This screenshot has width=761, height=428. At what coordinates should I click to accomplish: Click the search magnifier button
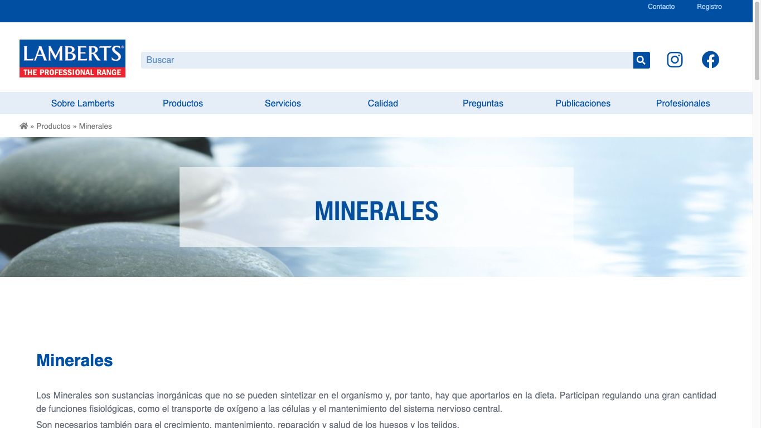(641, 60)
